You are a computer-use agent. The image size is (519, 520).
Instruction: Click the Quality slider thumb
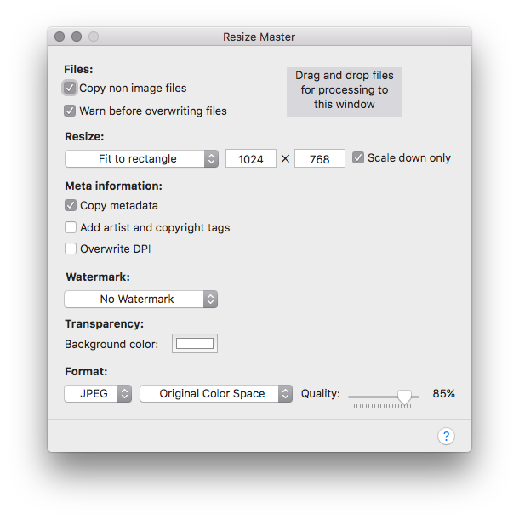tap(405, 397)
